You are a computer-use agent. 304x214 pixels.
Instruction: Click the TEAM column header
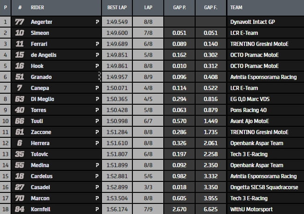238,8
